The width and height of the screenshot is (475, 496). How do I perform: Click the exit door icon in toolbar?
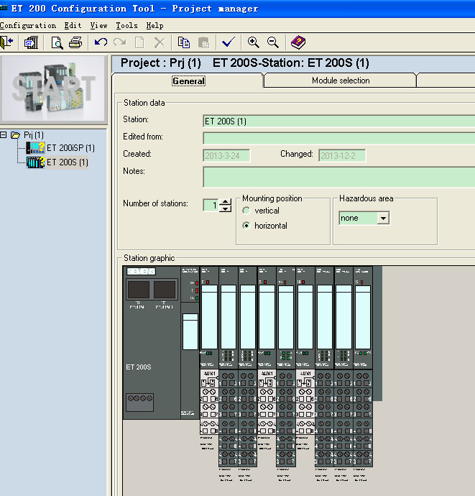pos(7,43)
